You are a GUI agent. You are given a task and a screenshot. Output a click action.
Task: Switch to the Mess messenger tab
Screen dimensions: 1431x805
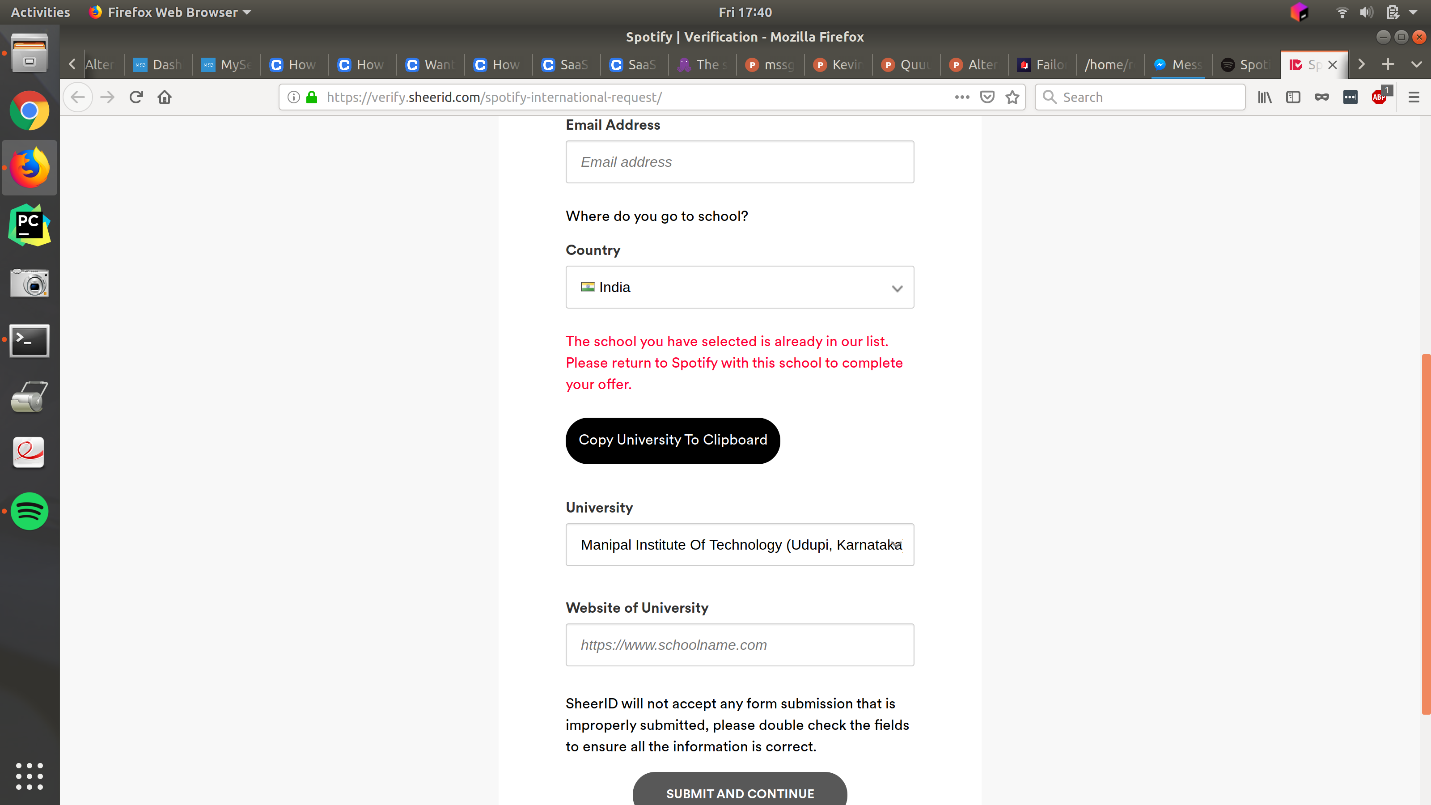pyautogui.click(x=1178, y=64)
